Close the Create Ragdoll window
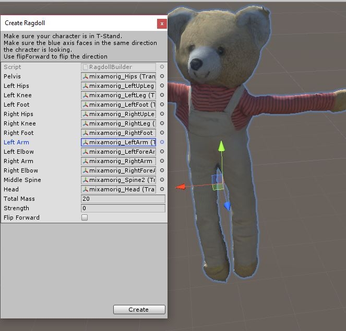346x331 pixels. click(x=162, y=24)
